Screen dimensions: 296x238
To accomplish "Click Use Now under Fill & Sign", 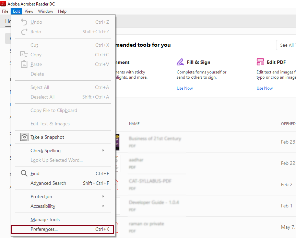I will click(x=185, y=88).
